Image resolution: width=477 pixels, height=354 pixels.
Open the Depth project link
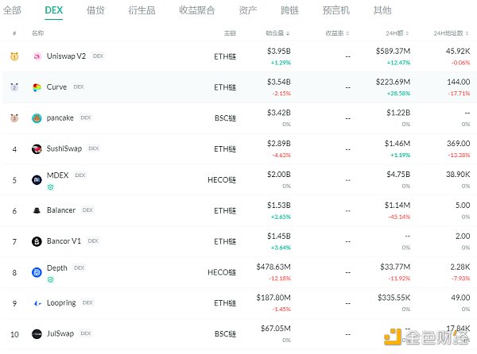[57, 268]
